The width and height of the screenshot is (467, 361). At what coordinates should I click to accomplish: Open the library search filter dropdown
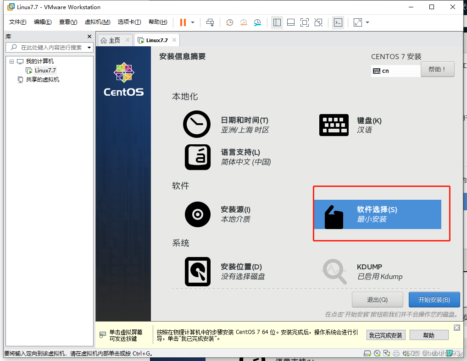click(x=89, y=48)
